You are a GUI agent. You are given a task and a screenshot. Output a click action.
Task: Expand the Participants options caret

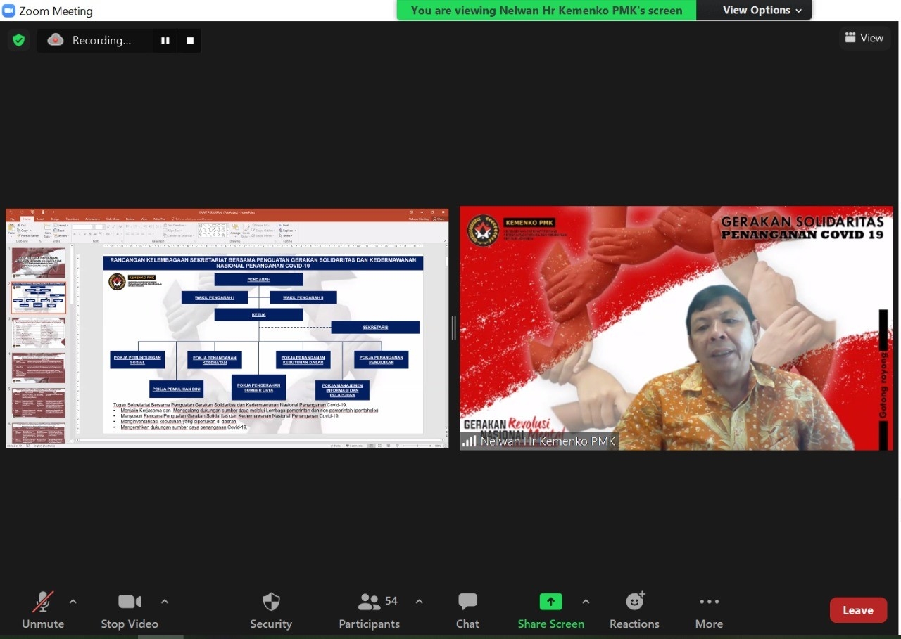(x=419, y=602)
